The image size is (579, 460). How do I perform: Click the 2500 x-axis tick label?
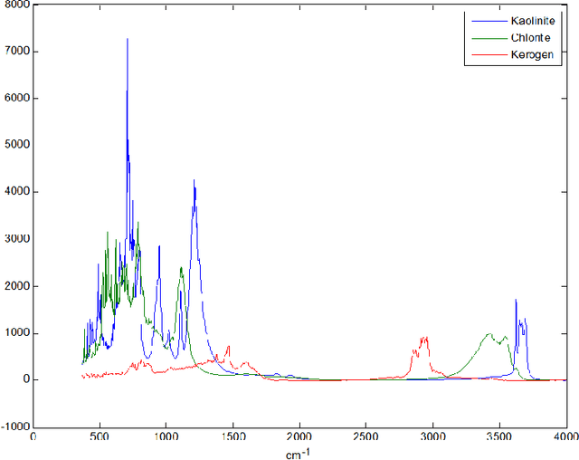click(365, 437)
